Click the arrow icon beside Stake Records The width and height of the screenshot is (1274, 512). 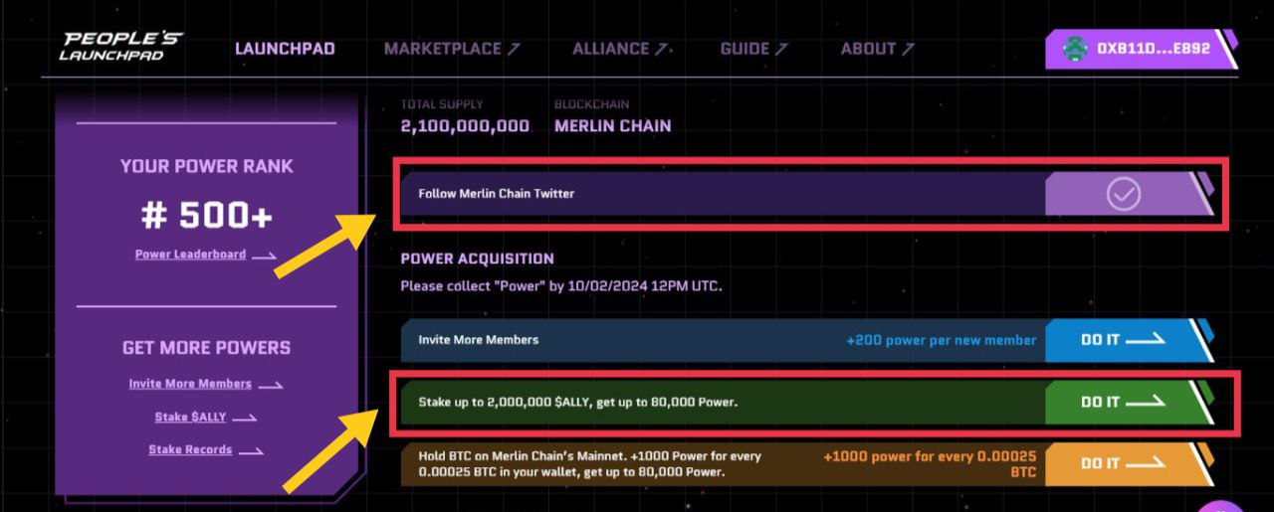251,451
